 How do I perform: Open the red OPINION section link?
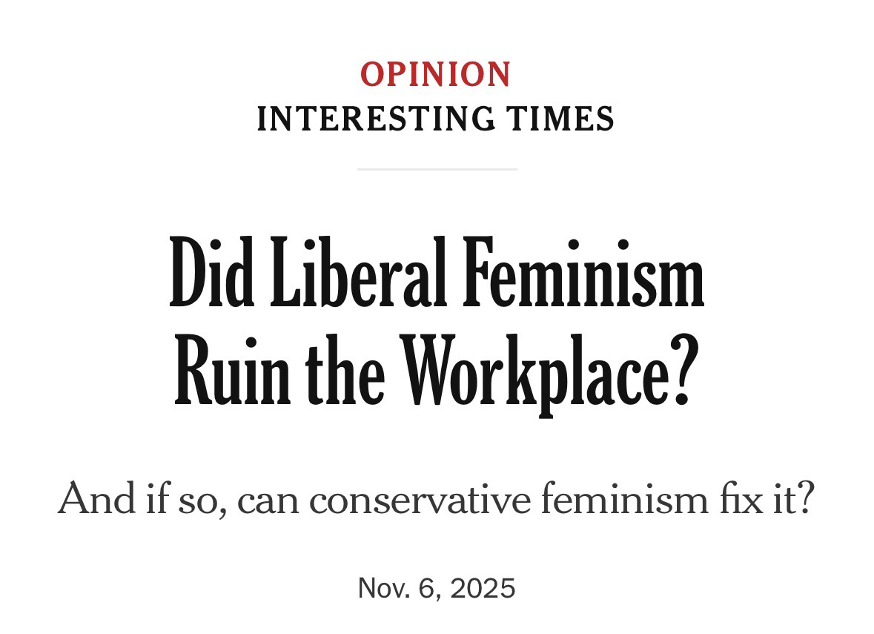pos(436,74)
